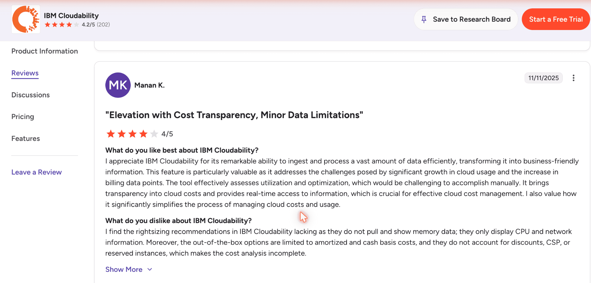Open the three-dot review options menu
This screenshot has width=591, height=283.
pyautogui.click(x=573, y=78)
